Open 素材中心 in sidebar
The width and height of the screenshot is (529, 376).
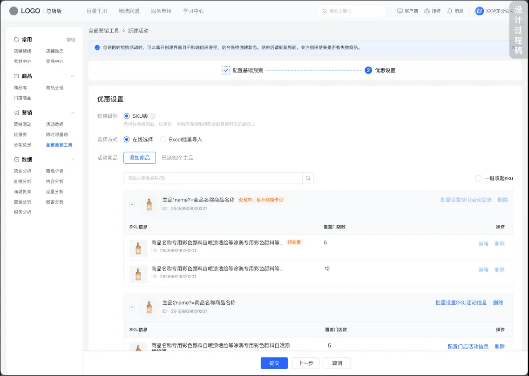pos(23,61)
